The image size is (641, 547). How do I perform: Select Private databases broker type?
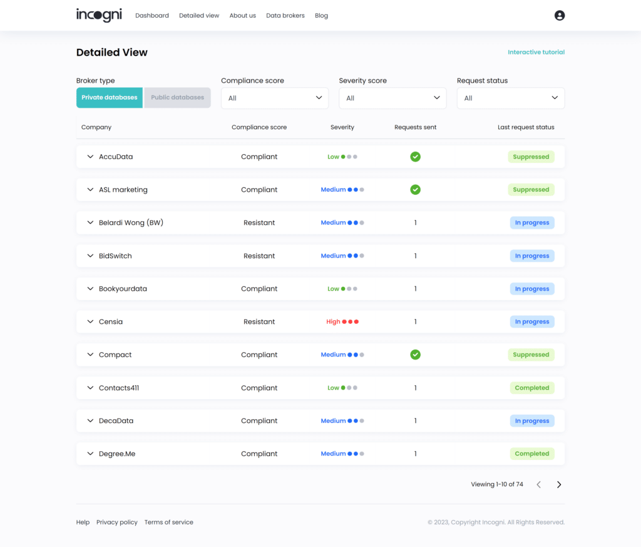tap(110, 97)
